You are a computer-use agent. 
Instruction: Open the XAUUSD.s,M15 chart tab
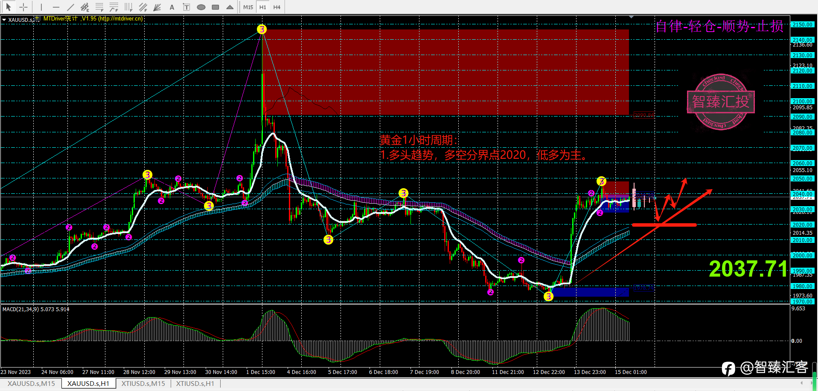click(x=31, y=383)
